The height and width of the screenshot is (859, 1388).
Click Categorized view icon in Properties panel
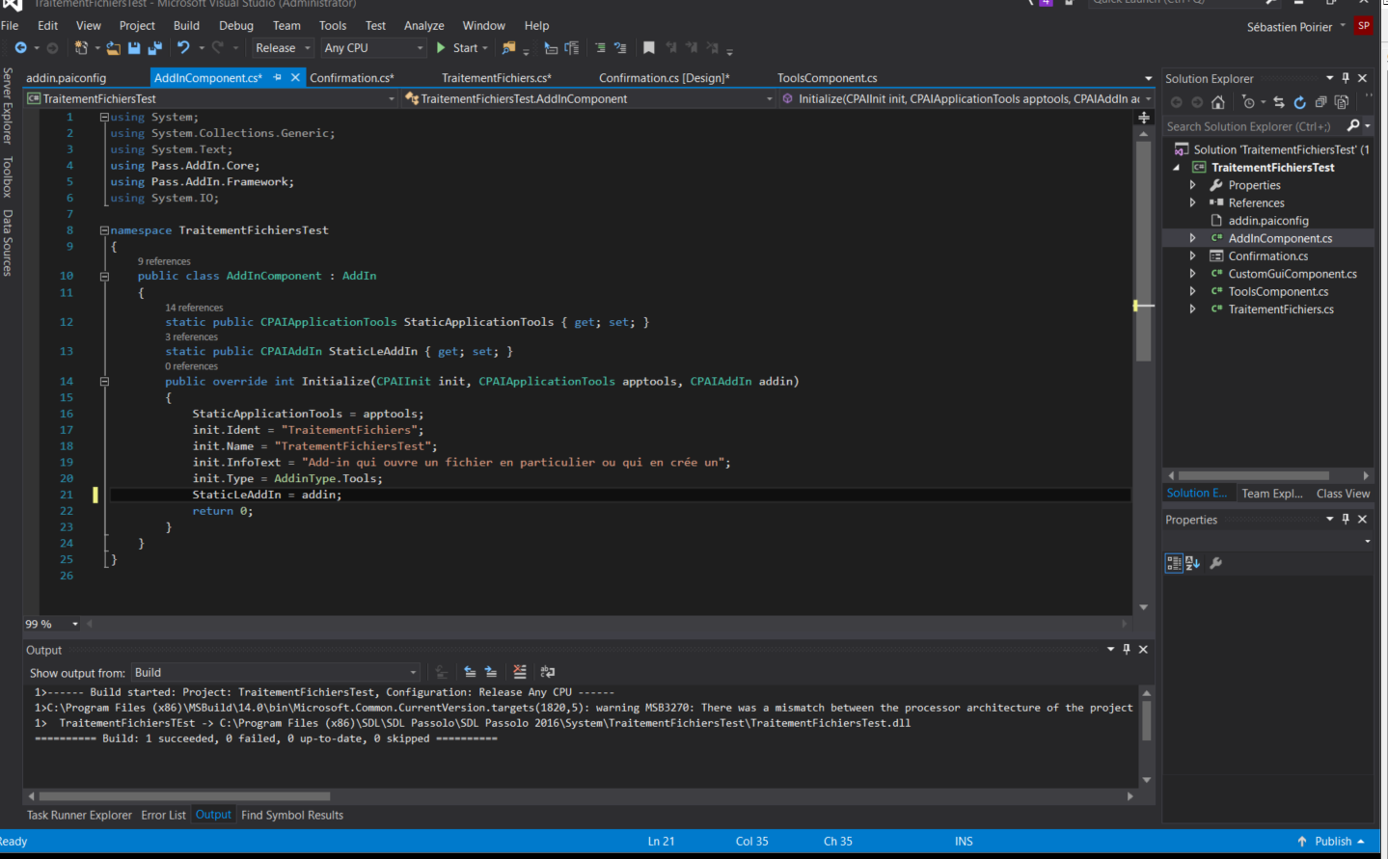coord(1174,563)
